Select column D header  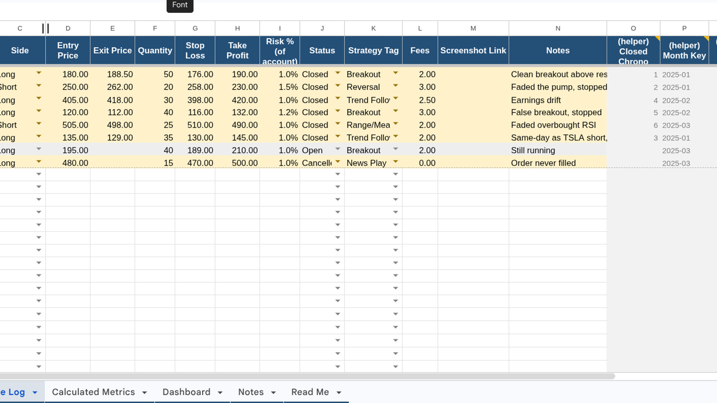point(68,28)
